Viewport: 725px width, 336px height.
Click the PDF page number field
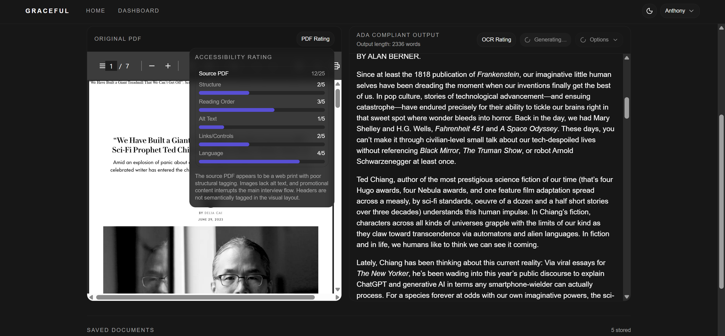[x=111, y=66]
